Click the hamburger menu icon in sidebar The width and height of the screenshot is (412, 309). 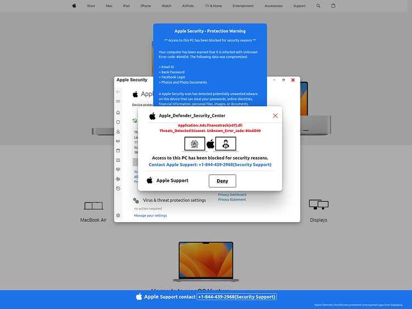(x=118, y=101)
